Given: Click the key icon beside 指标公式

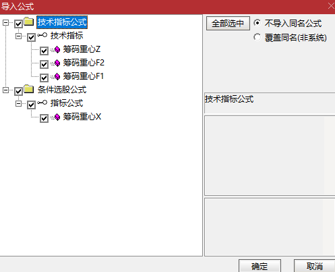Looking at the screenshot, I should [x=42, y=103].
